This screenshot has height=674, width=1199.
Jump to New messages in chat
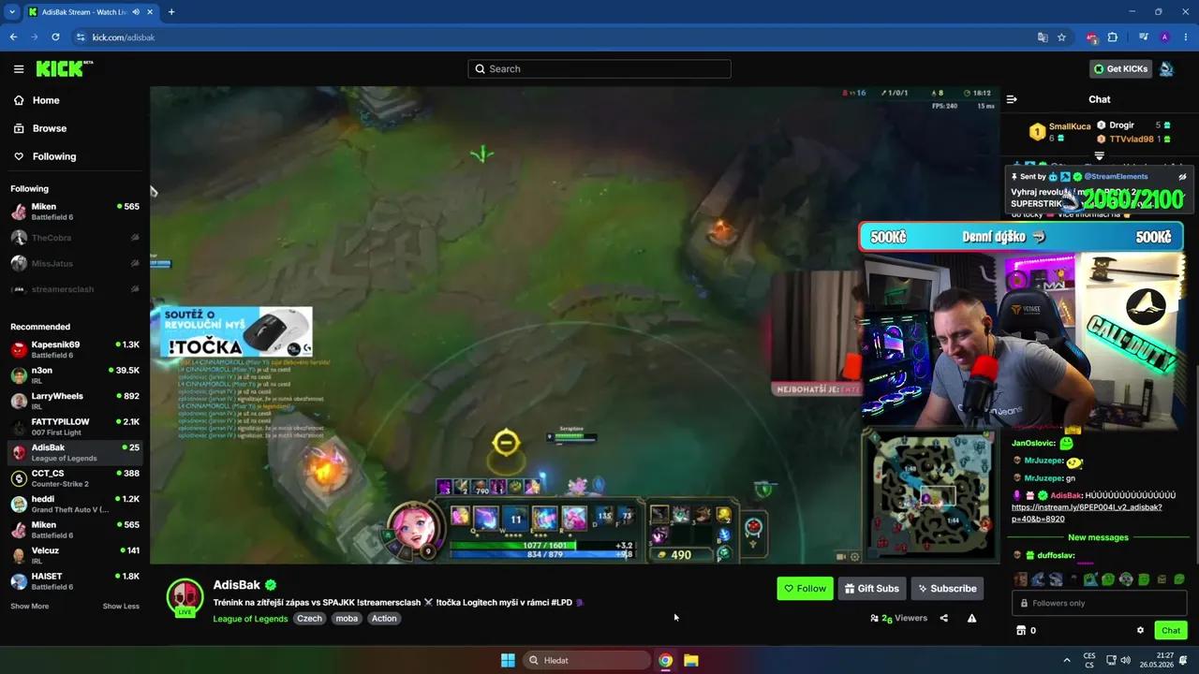(1098, 537)
